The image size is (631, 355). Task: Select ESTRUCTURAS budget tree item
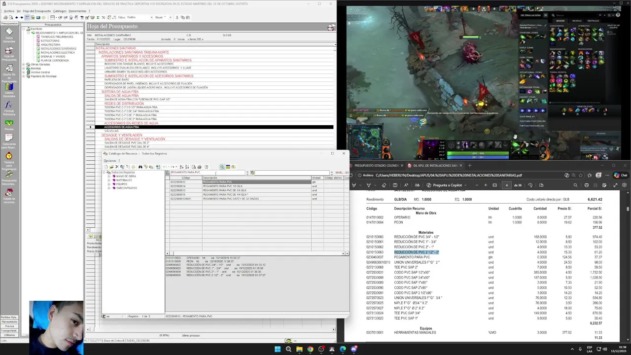tap(50, 41)
